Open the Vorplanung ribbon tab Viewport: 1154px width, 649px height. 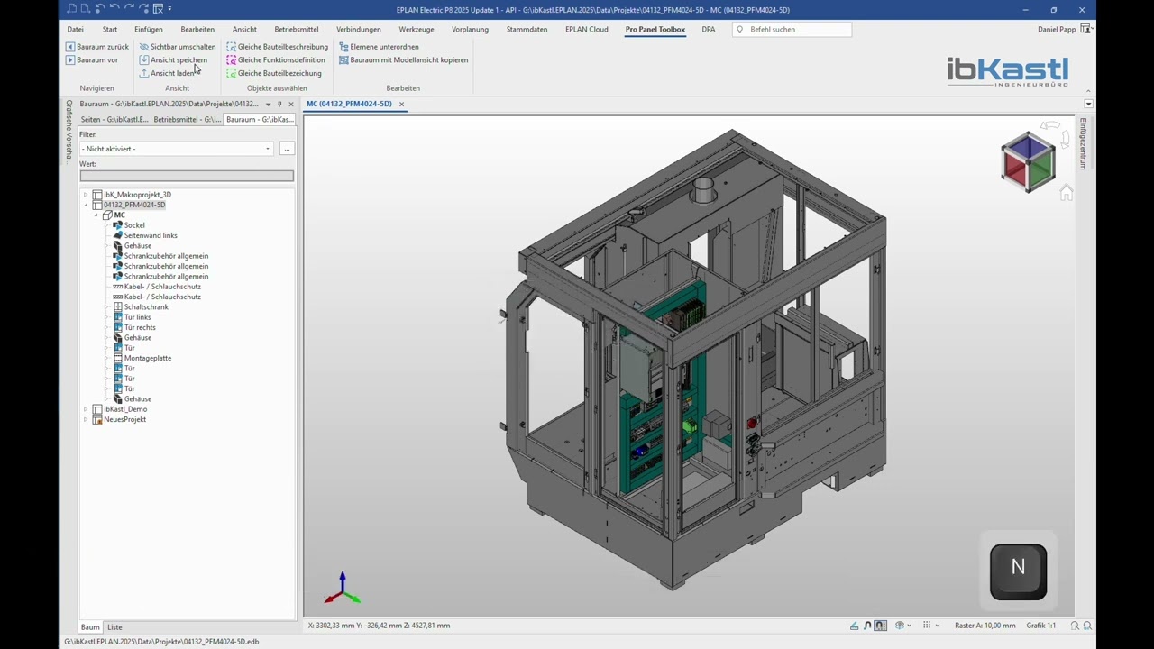point(470,30)
